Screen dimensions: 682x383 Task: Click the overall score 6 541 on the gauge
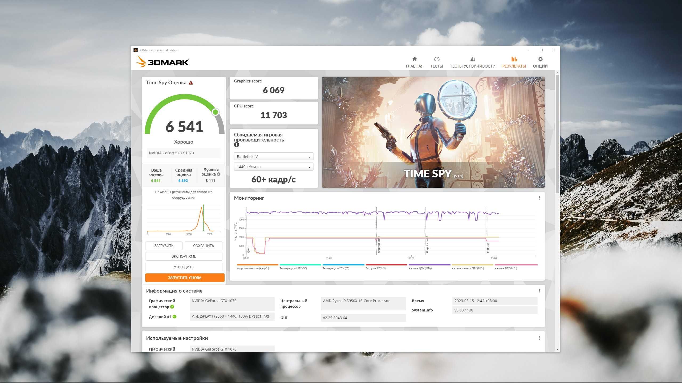[x=184, y=127]
